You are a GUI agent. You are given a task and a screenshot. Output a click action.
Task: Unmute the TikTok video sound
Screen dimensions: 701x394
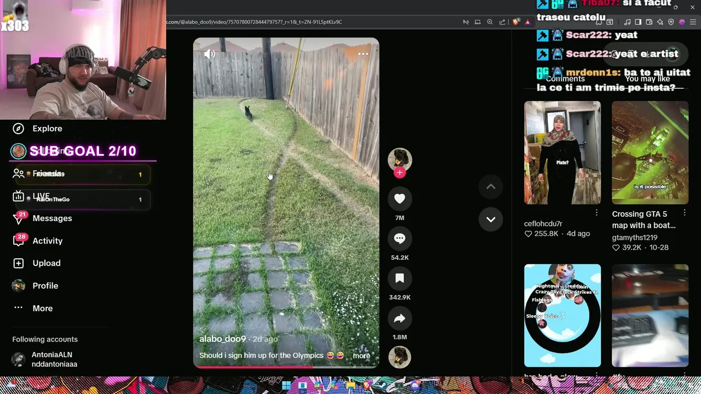pyautogui.click(x=210, y=54)
